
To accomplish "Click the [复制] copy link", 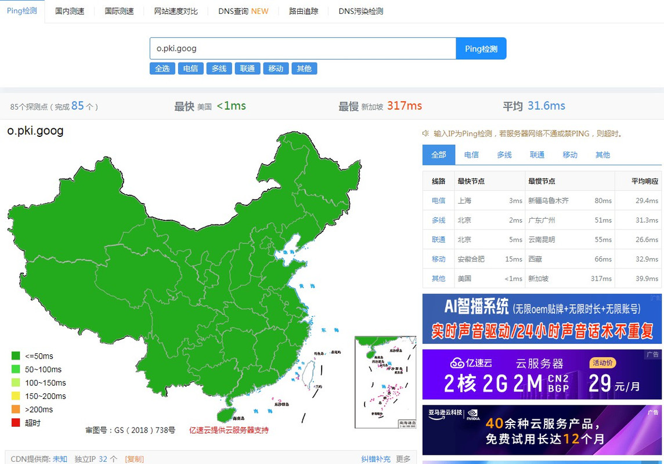I will pos(134,459).
